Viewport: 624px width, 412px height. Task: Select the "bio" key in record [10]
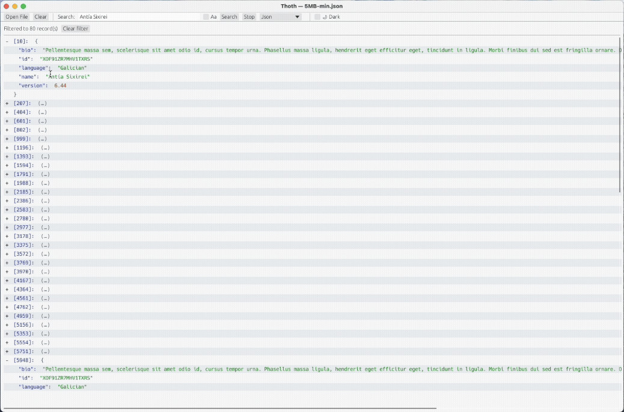point(27,50)
